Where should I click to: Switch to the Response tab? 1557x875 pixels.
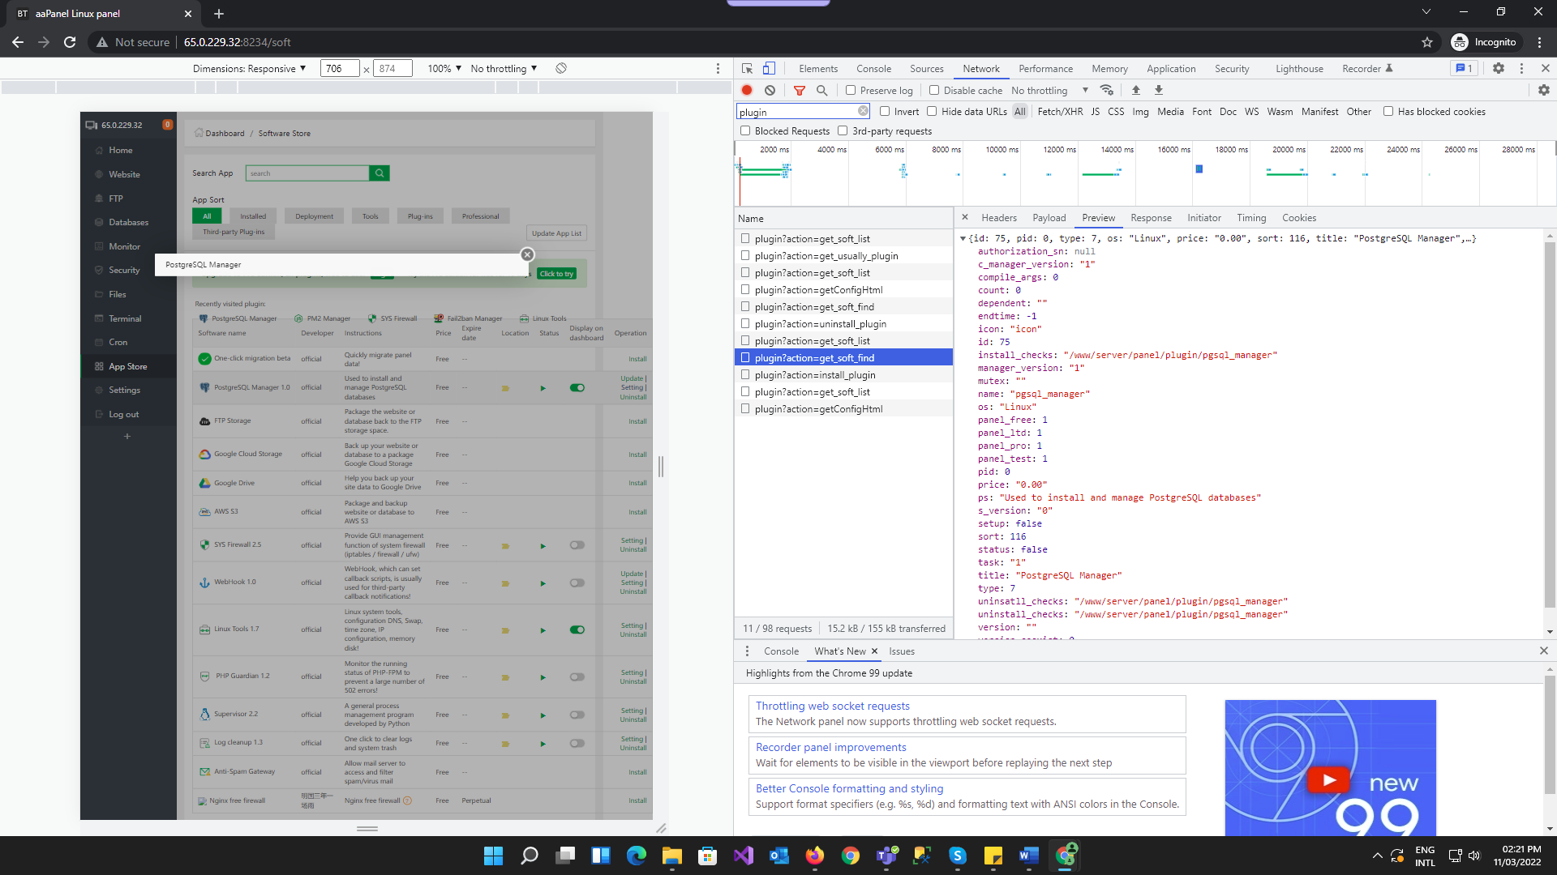pos(1150,218)
